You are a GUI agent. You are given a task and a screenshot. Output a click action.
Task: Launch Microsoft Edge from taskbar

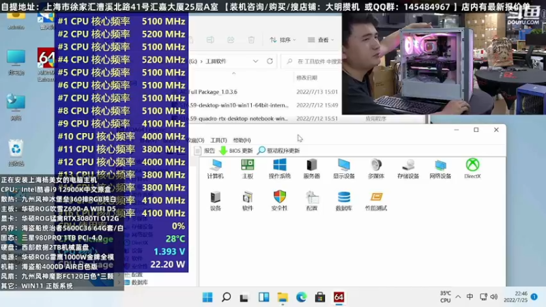click(301, 297)
